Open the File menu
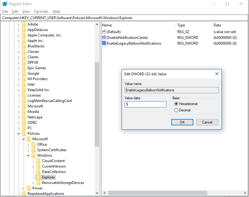The image size is (249, 197). point(5,12)
